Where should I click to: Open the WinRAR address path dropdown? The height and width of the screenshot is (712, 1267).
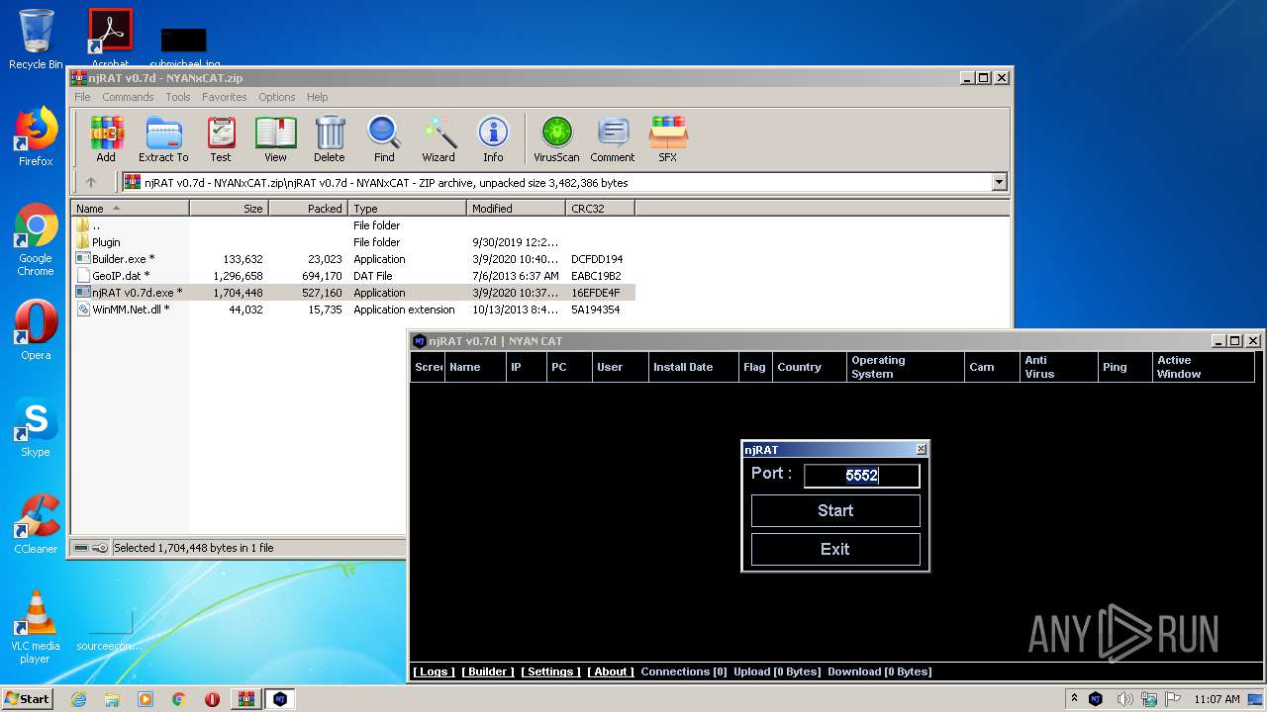coord(999,182)
